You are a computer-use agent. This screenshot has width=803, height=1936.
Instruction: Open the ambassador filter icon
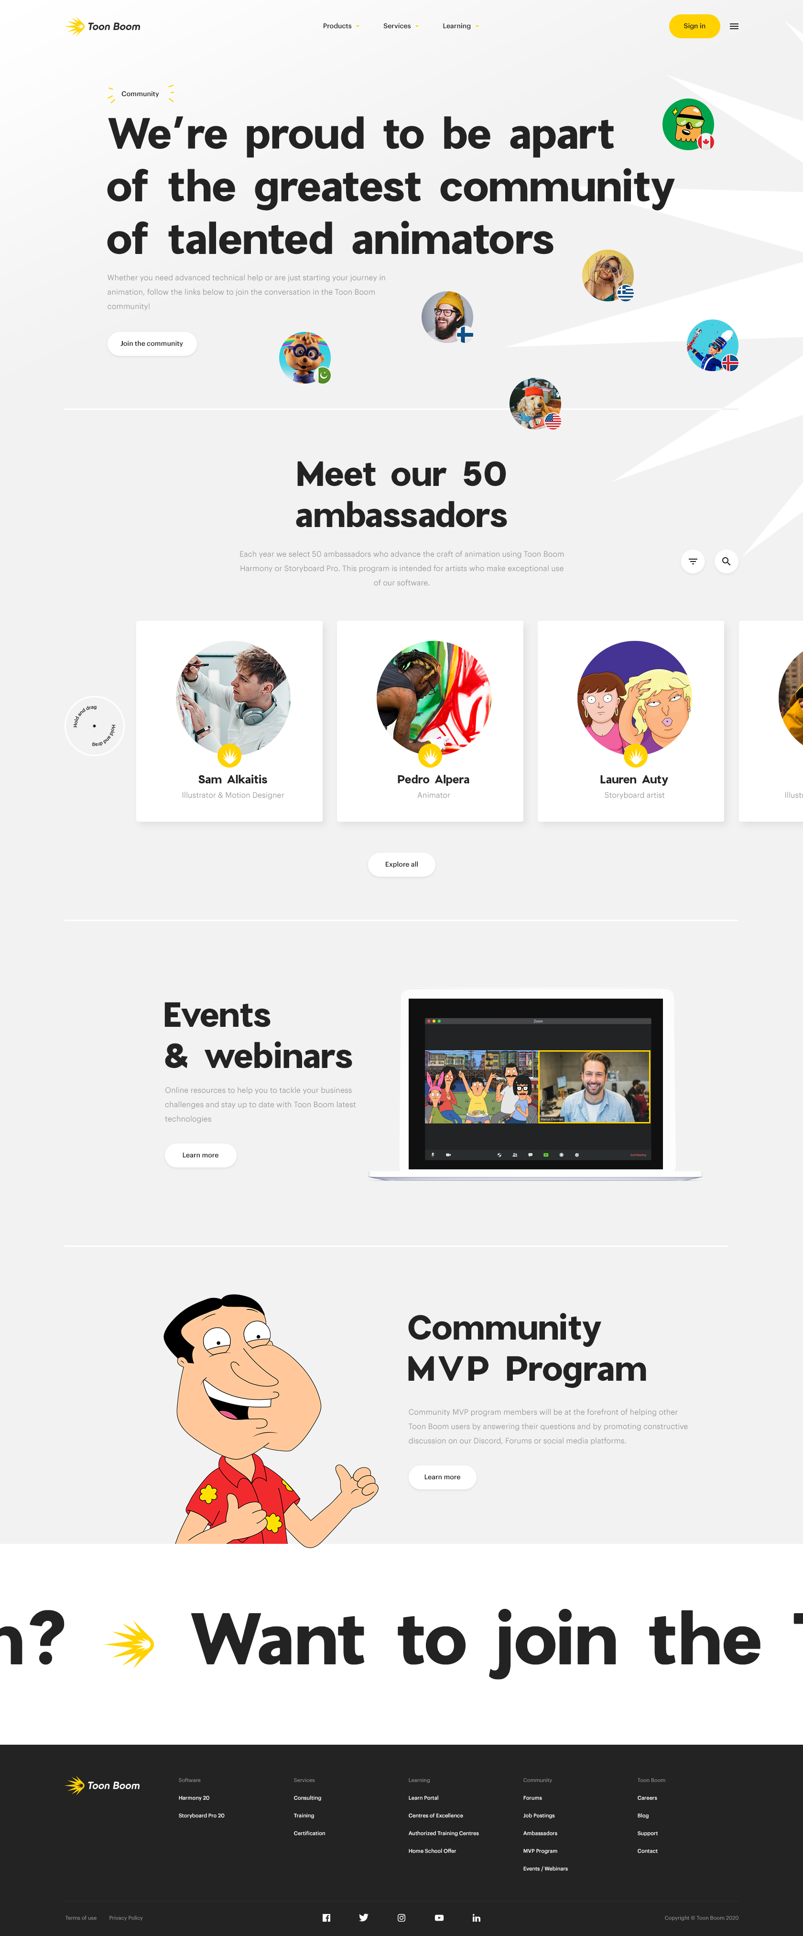coord(693,561)
